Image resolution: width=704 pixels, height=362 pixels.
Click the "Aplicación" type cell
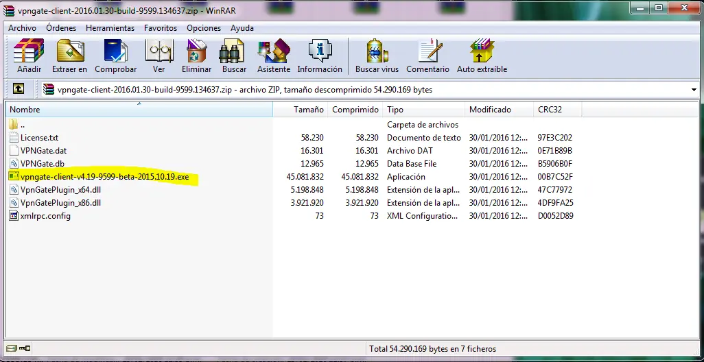406,177
